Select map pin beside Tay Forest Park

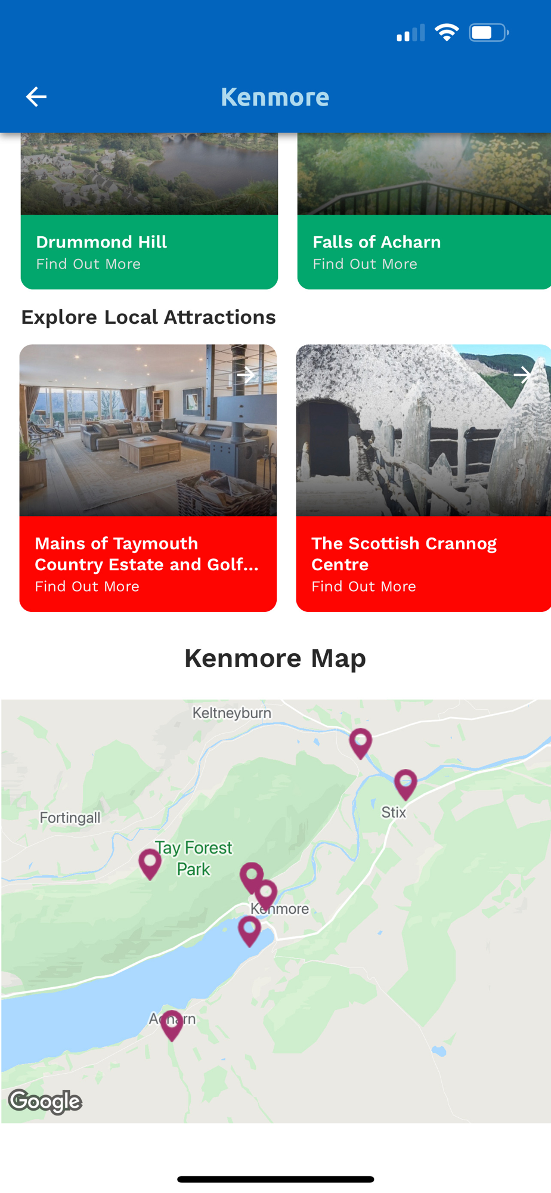pos(150,864)
